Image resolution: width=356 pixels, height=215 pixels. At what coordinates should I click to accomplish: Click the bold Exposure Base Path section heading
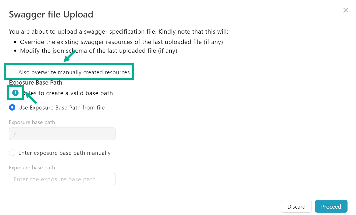click(x=35, y=82)
